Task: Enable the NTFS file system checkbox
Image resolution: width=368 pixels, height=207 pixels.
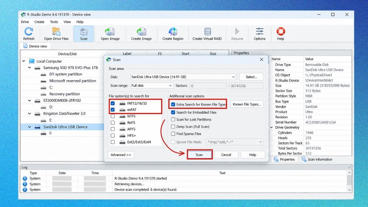Action: (x=113, y=116)
